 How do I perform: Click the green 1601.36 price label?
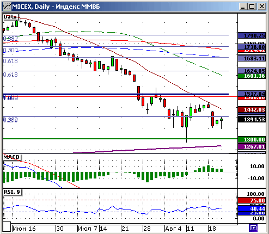click(x=252, y=76)
